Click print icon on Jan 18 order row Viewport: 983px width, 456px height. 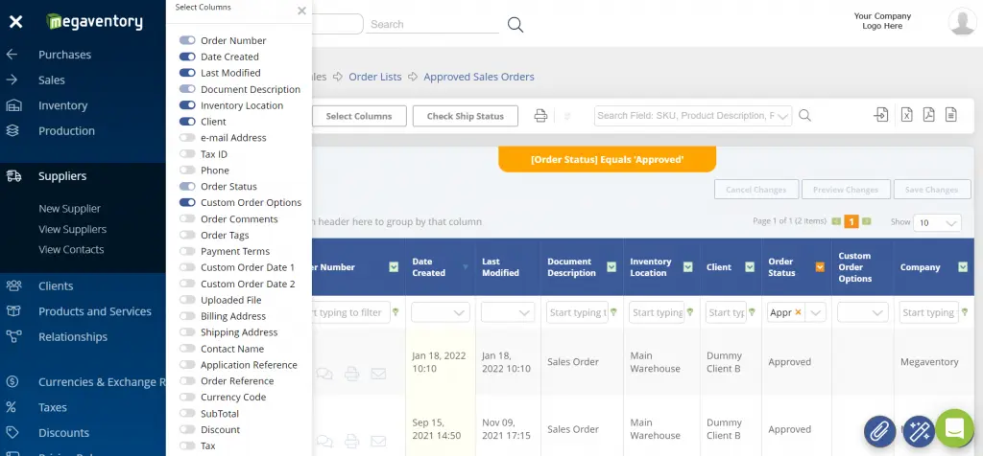click(351, 374)
